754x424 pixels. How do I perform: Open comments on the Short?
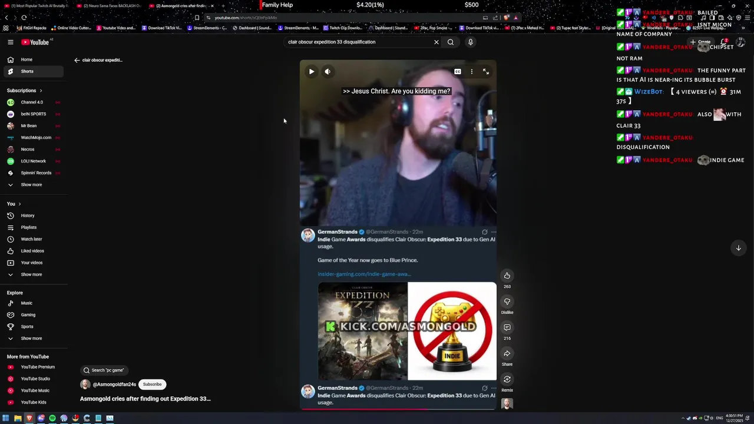tap(507, 327)
